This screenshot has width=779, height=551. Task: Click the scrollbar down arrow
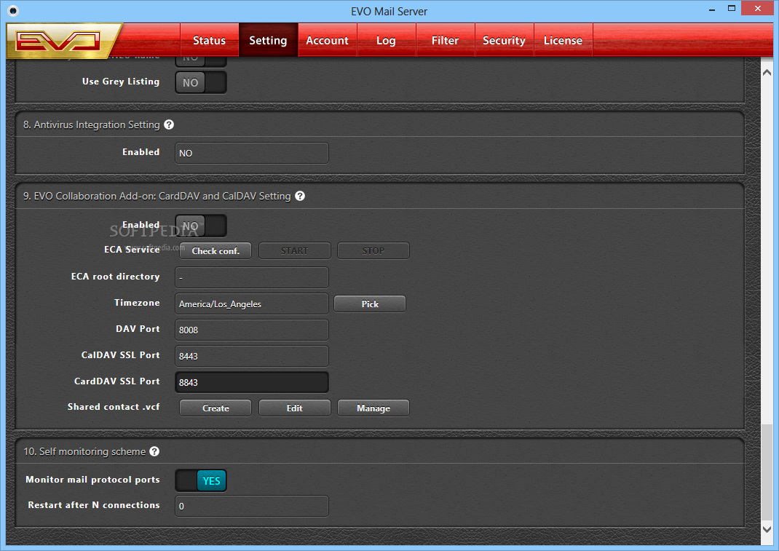tap(767, 529)
